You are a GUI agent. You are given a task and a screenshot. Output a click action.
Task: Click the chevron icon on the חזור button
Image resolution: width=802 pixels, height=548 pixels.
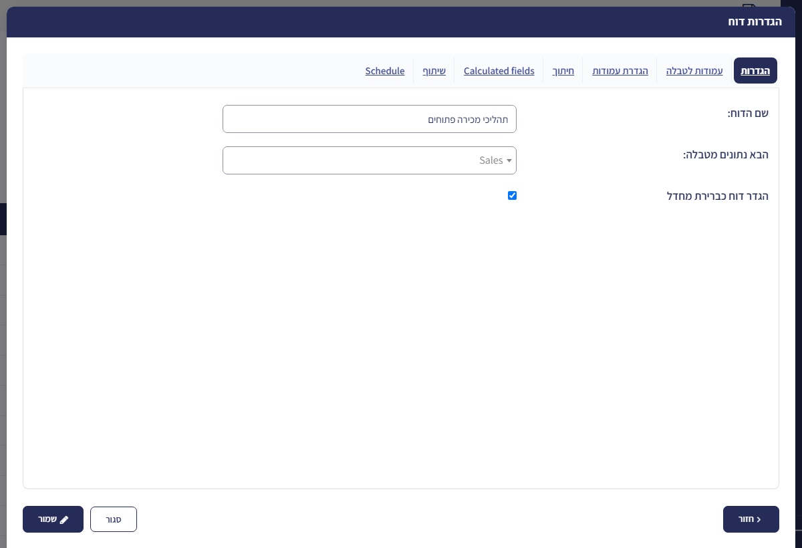(759, 519)
